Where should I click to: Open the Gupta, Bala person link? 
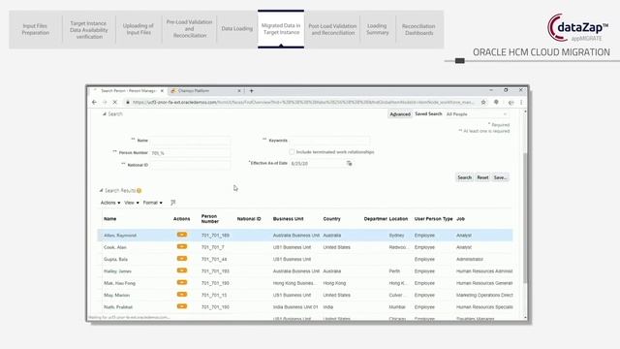pos(115,259)
